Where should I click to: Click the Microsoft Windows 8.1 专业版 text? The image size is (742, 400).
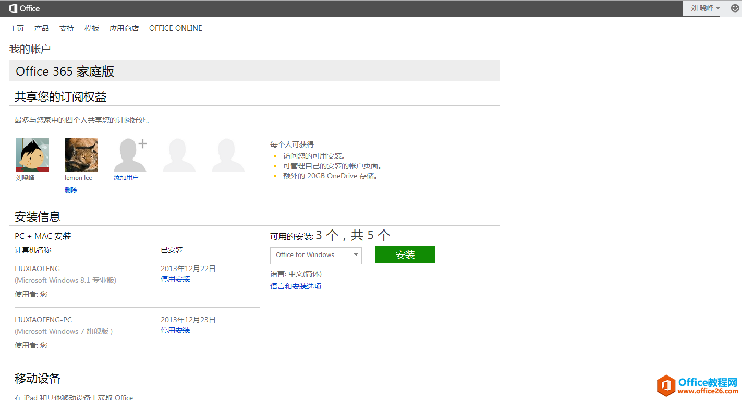(65, 280)
